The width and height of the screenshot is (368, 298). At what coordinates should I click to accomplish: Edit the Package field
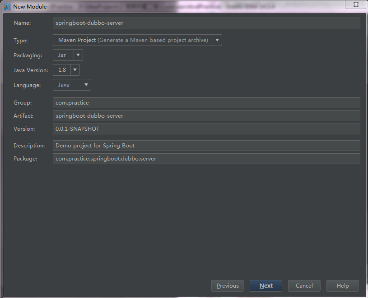(206, 159)
